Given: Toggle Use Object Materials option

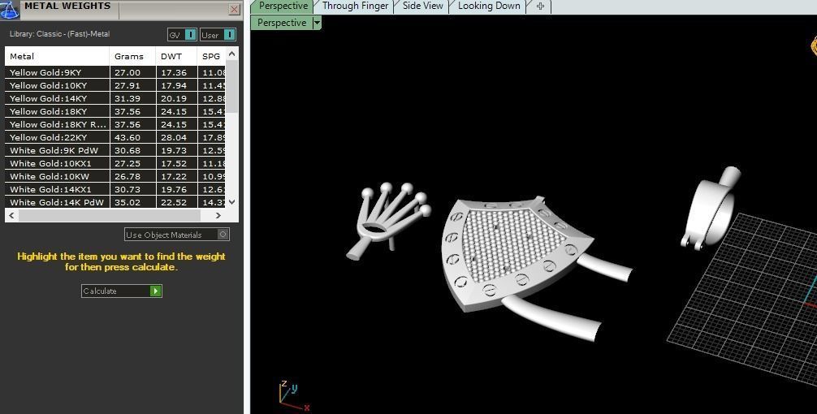Looking at the screenshot, I should click(176, 235).
